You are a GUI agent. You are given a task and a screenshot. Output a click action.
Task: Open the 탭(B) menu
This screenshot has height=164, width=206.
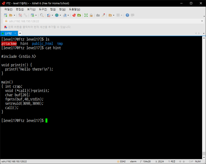53,9
